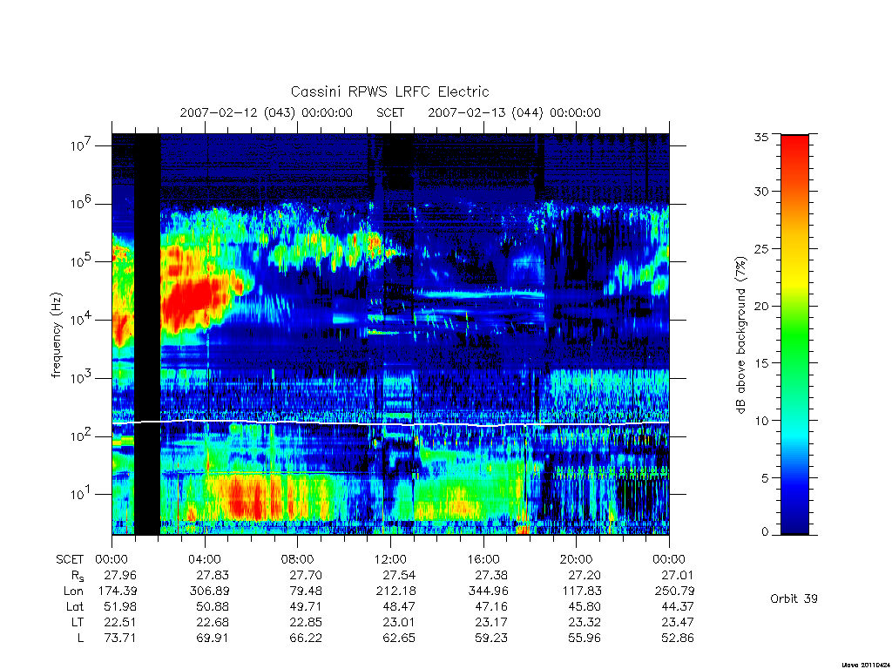
Task: Select the longitude value 212.18
Action: tap(395, 591)
